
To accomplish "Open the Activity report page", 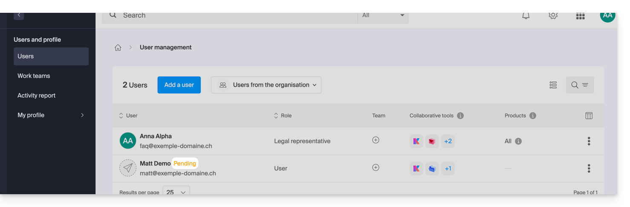I will 36,96.
